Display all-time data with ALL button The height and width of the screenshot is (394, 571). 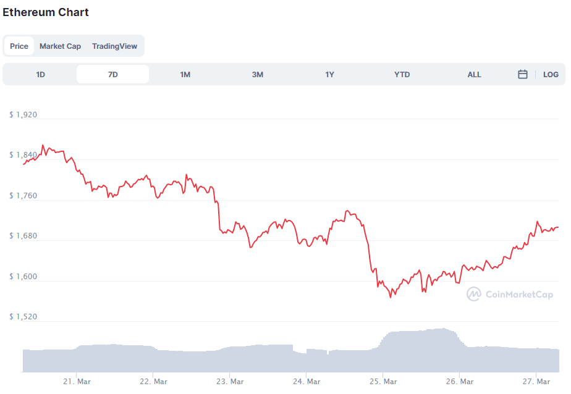474,74
